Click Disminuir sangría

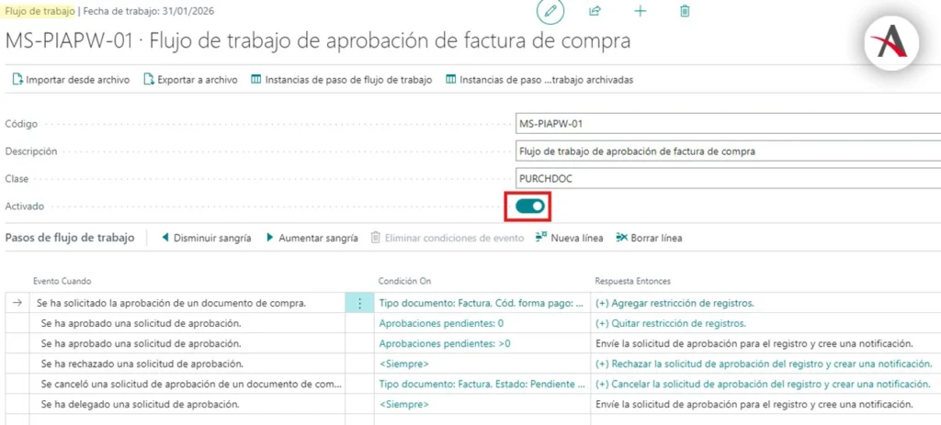coord(206,238)
